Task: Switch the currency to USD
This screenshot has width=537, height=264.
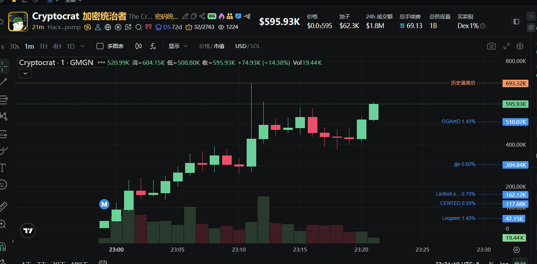Action: pyautogui.click(x=241, y=46)
